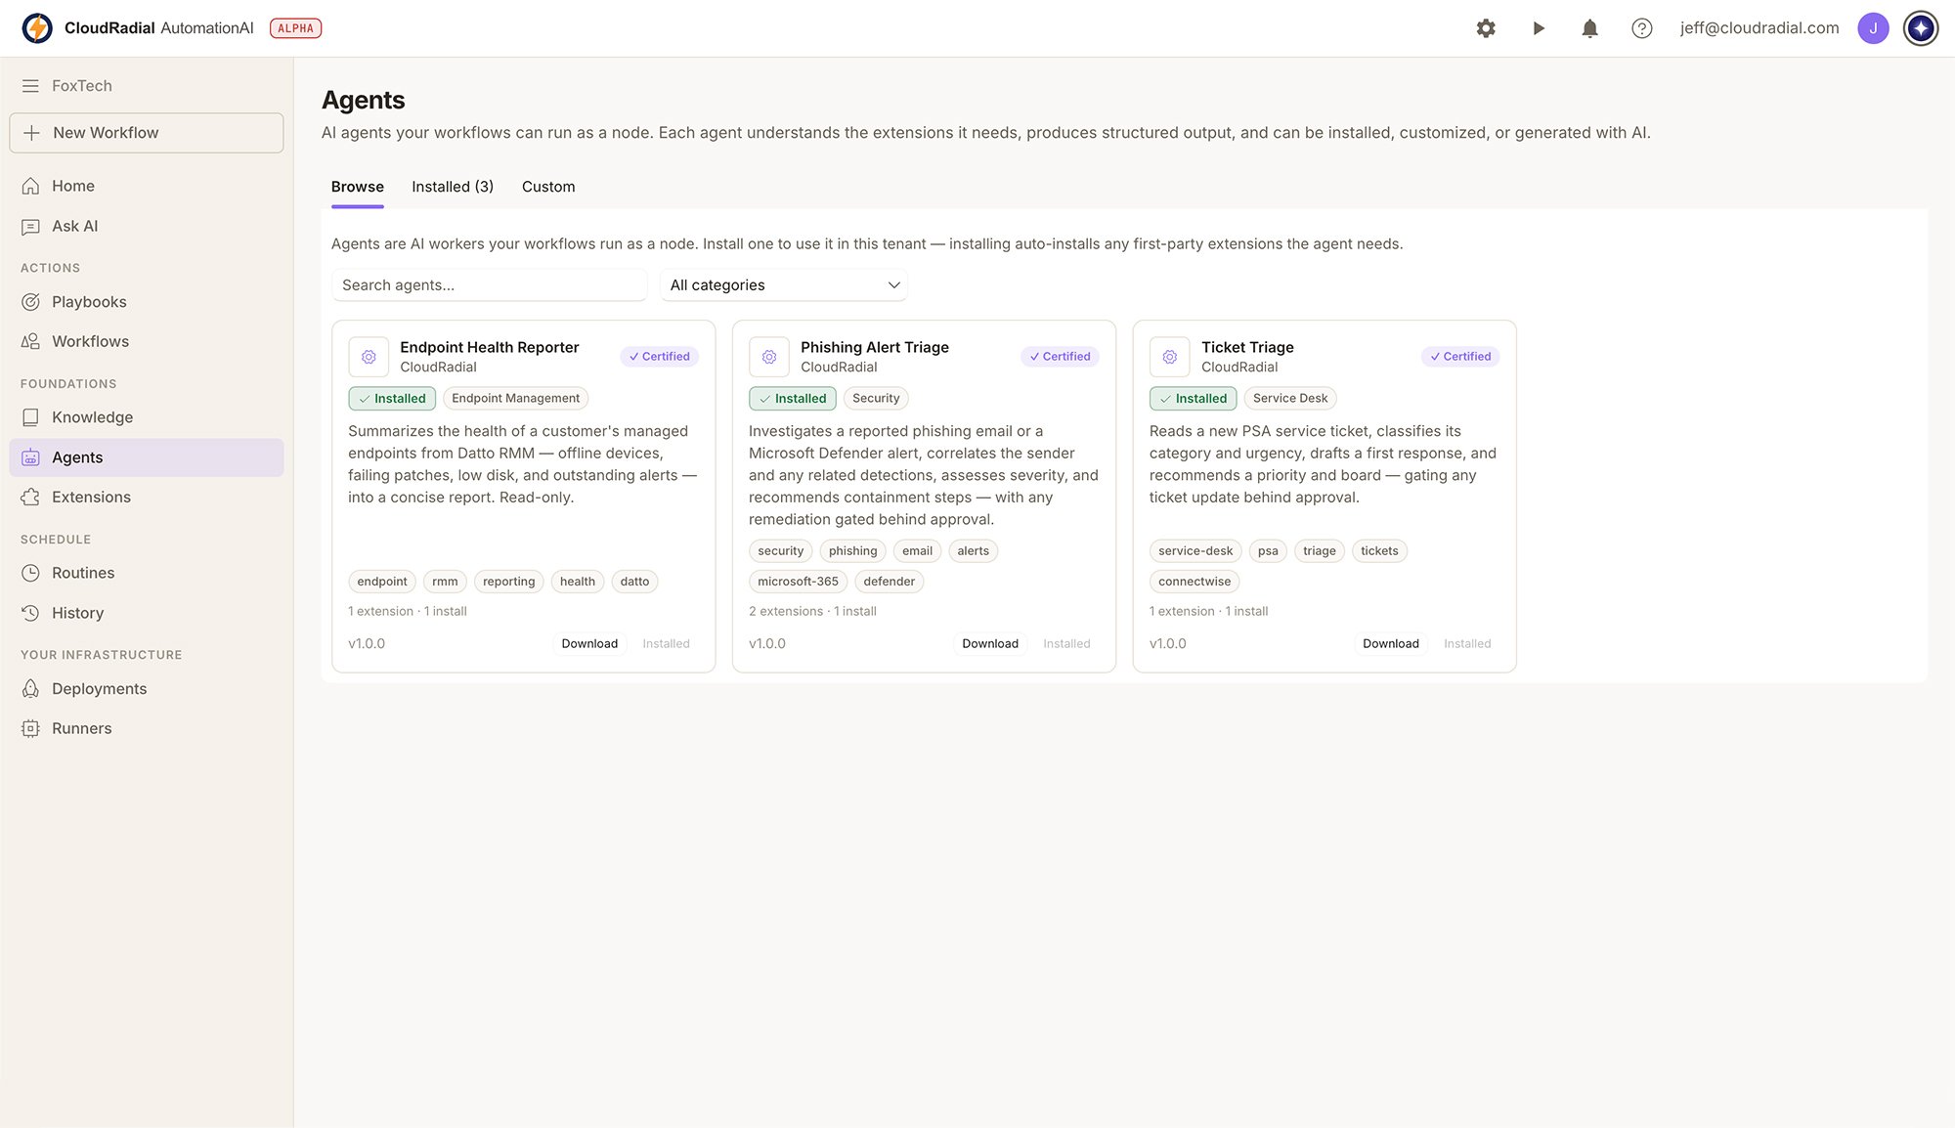The image size is (1955, 1128).
Task: Click the Playbooks target icon
Action: 30,302
